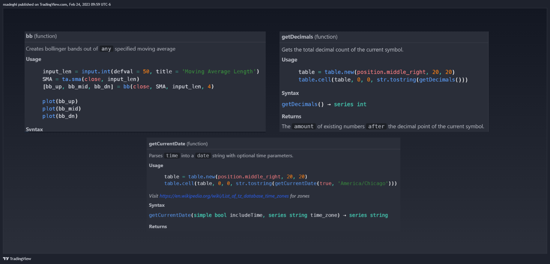Click the 'Syntax' heading in getDecimals panel

coord(290,93)
